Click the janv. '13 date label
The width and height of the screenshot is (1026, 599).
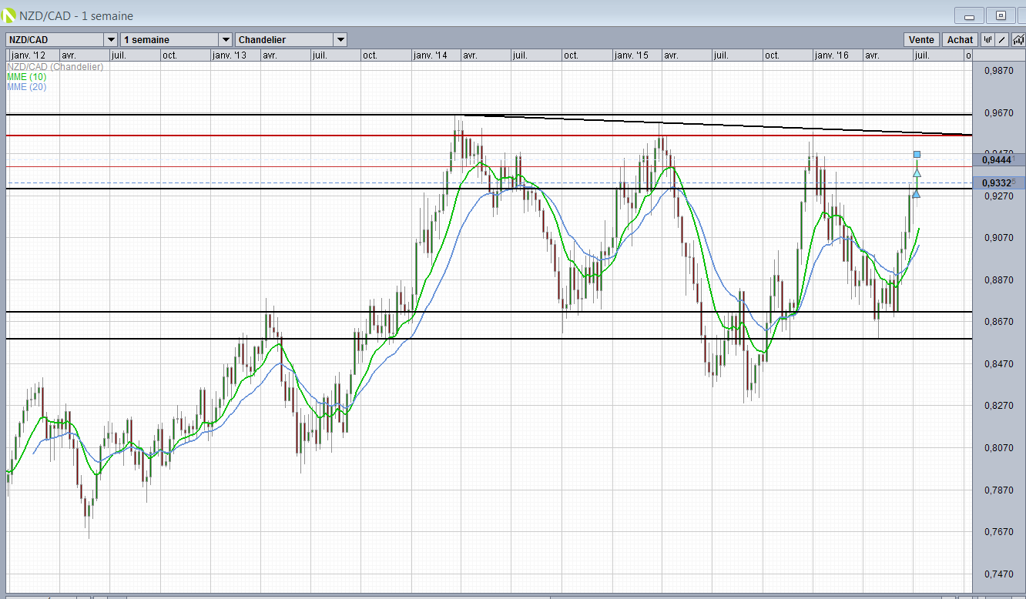point(230,55)
